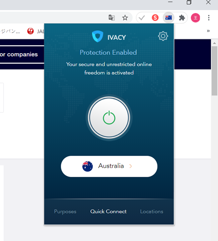The image size is (218, 241).
Task: Expand the hidden bookmarks overflow arrows
Action: point(208,31)
